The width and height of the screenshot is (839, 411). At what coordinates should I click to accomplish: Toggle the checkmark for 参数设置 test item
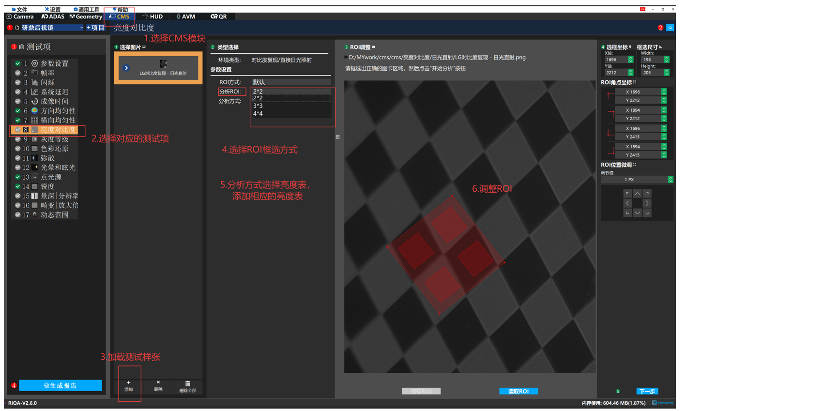(18, 63)
